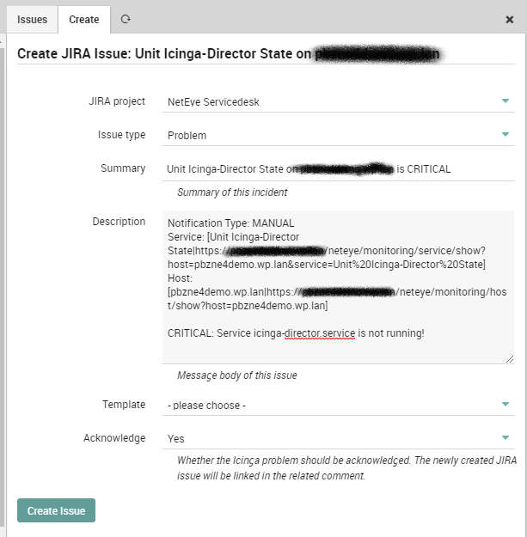527x537 pixels.
Task: Switch to the Issues tab
Action: (x=32, y=20)
